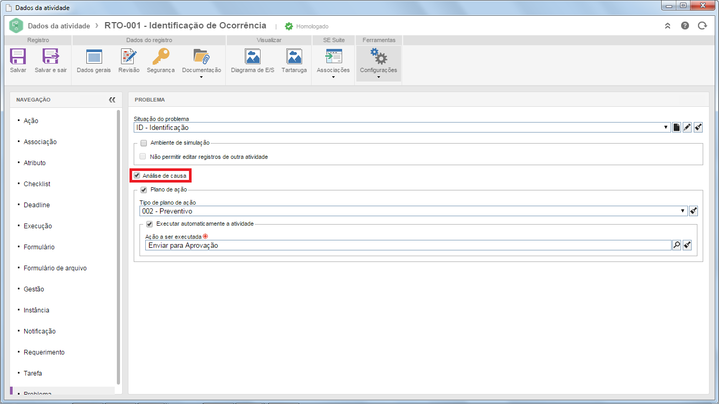Viewport: 719px width, 404px height.
Task: Open Formulário de arquivo item
Action: point(55,268)
